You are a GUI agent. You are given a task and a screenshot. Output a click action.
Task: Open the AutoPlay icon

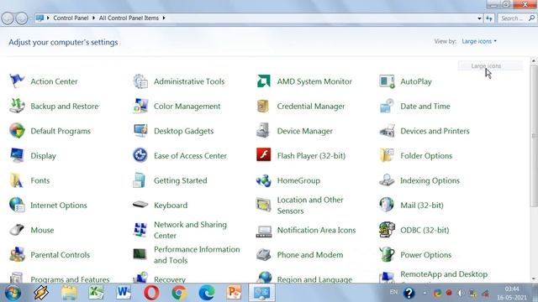(x=387, y=81)
